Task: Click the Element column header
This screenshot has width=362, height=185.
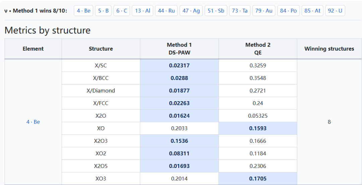Action: (x=33, y=49)
